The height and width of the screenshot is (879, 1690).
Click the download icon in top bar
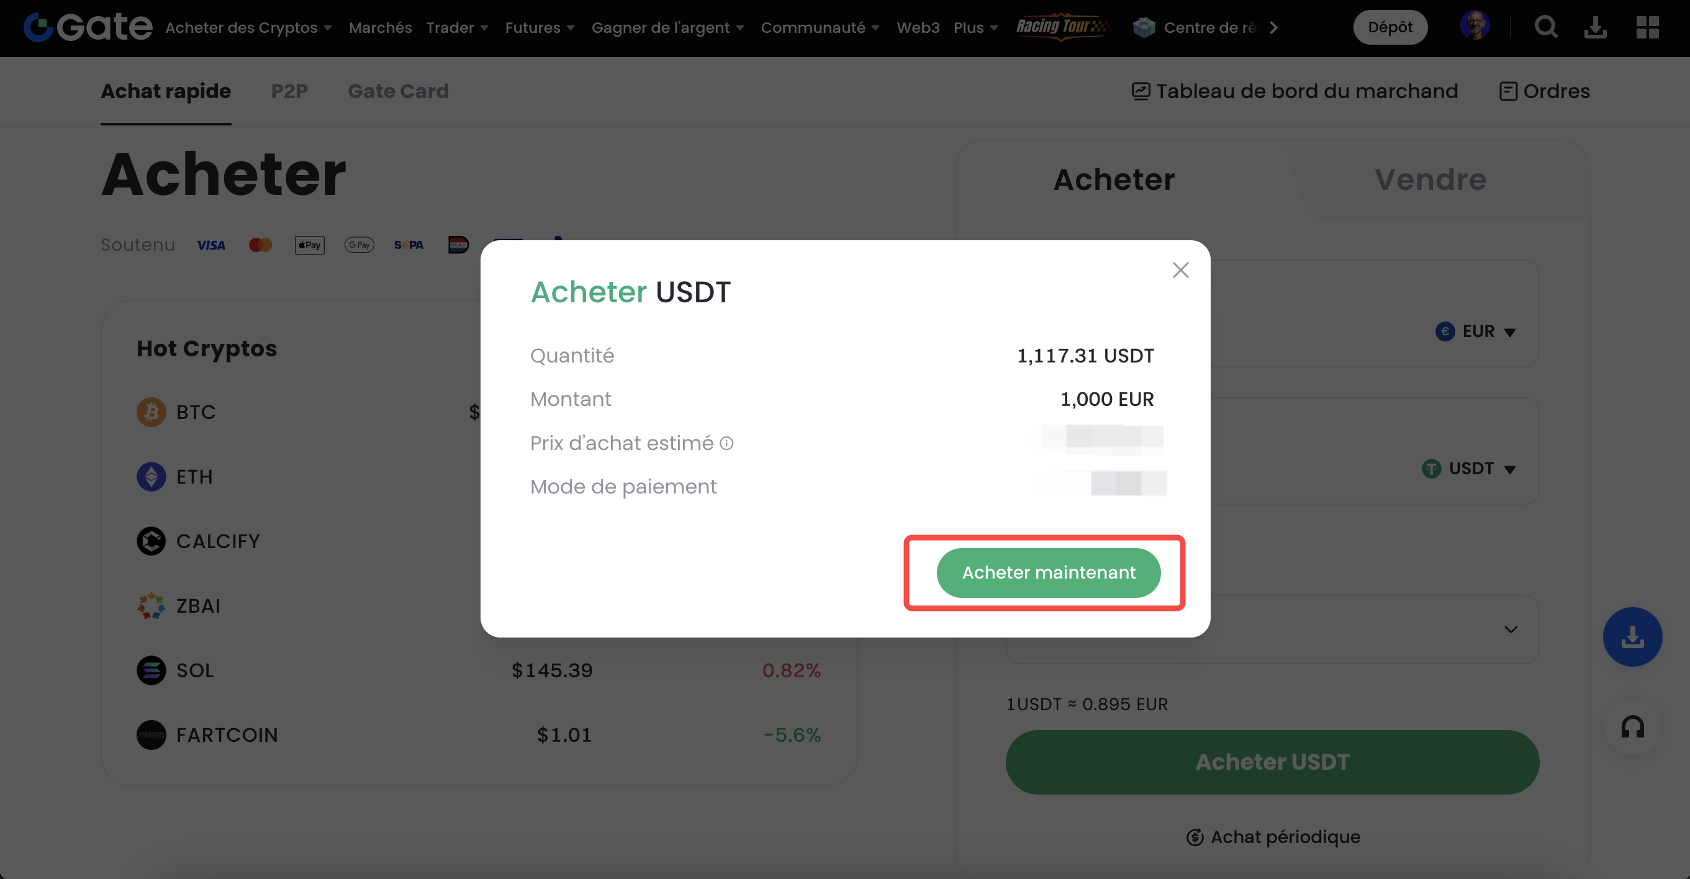(1595, 27)
